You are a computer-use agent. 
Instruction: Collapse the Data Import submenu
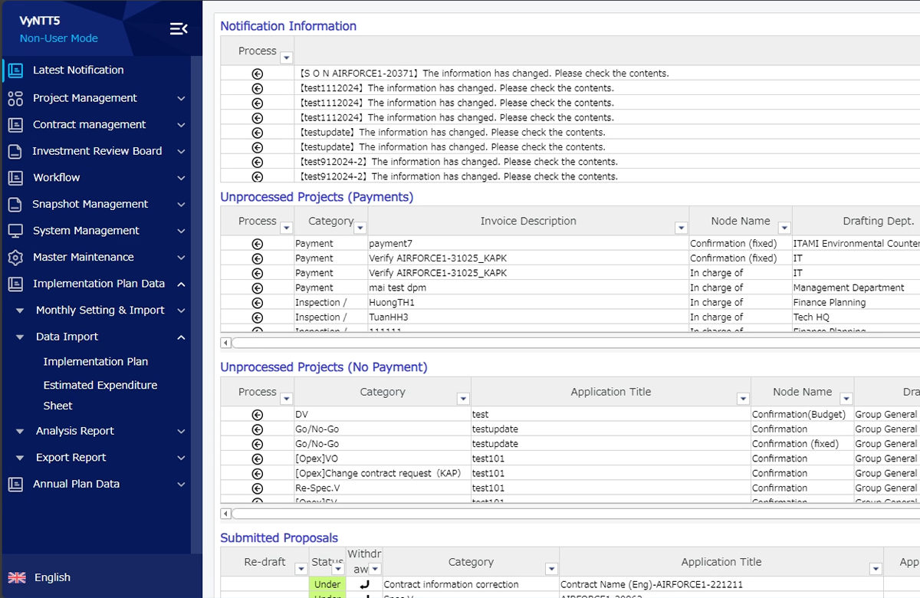tap(181, 337)
